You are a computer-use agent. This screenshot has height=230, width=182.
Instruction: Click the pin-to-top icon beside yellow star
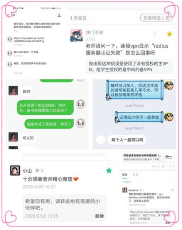coord(155,34)
